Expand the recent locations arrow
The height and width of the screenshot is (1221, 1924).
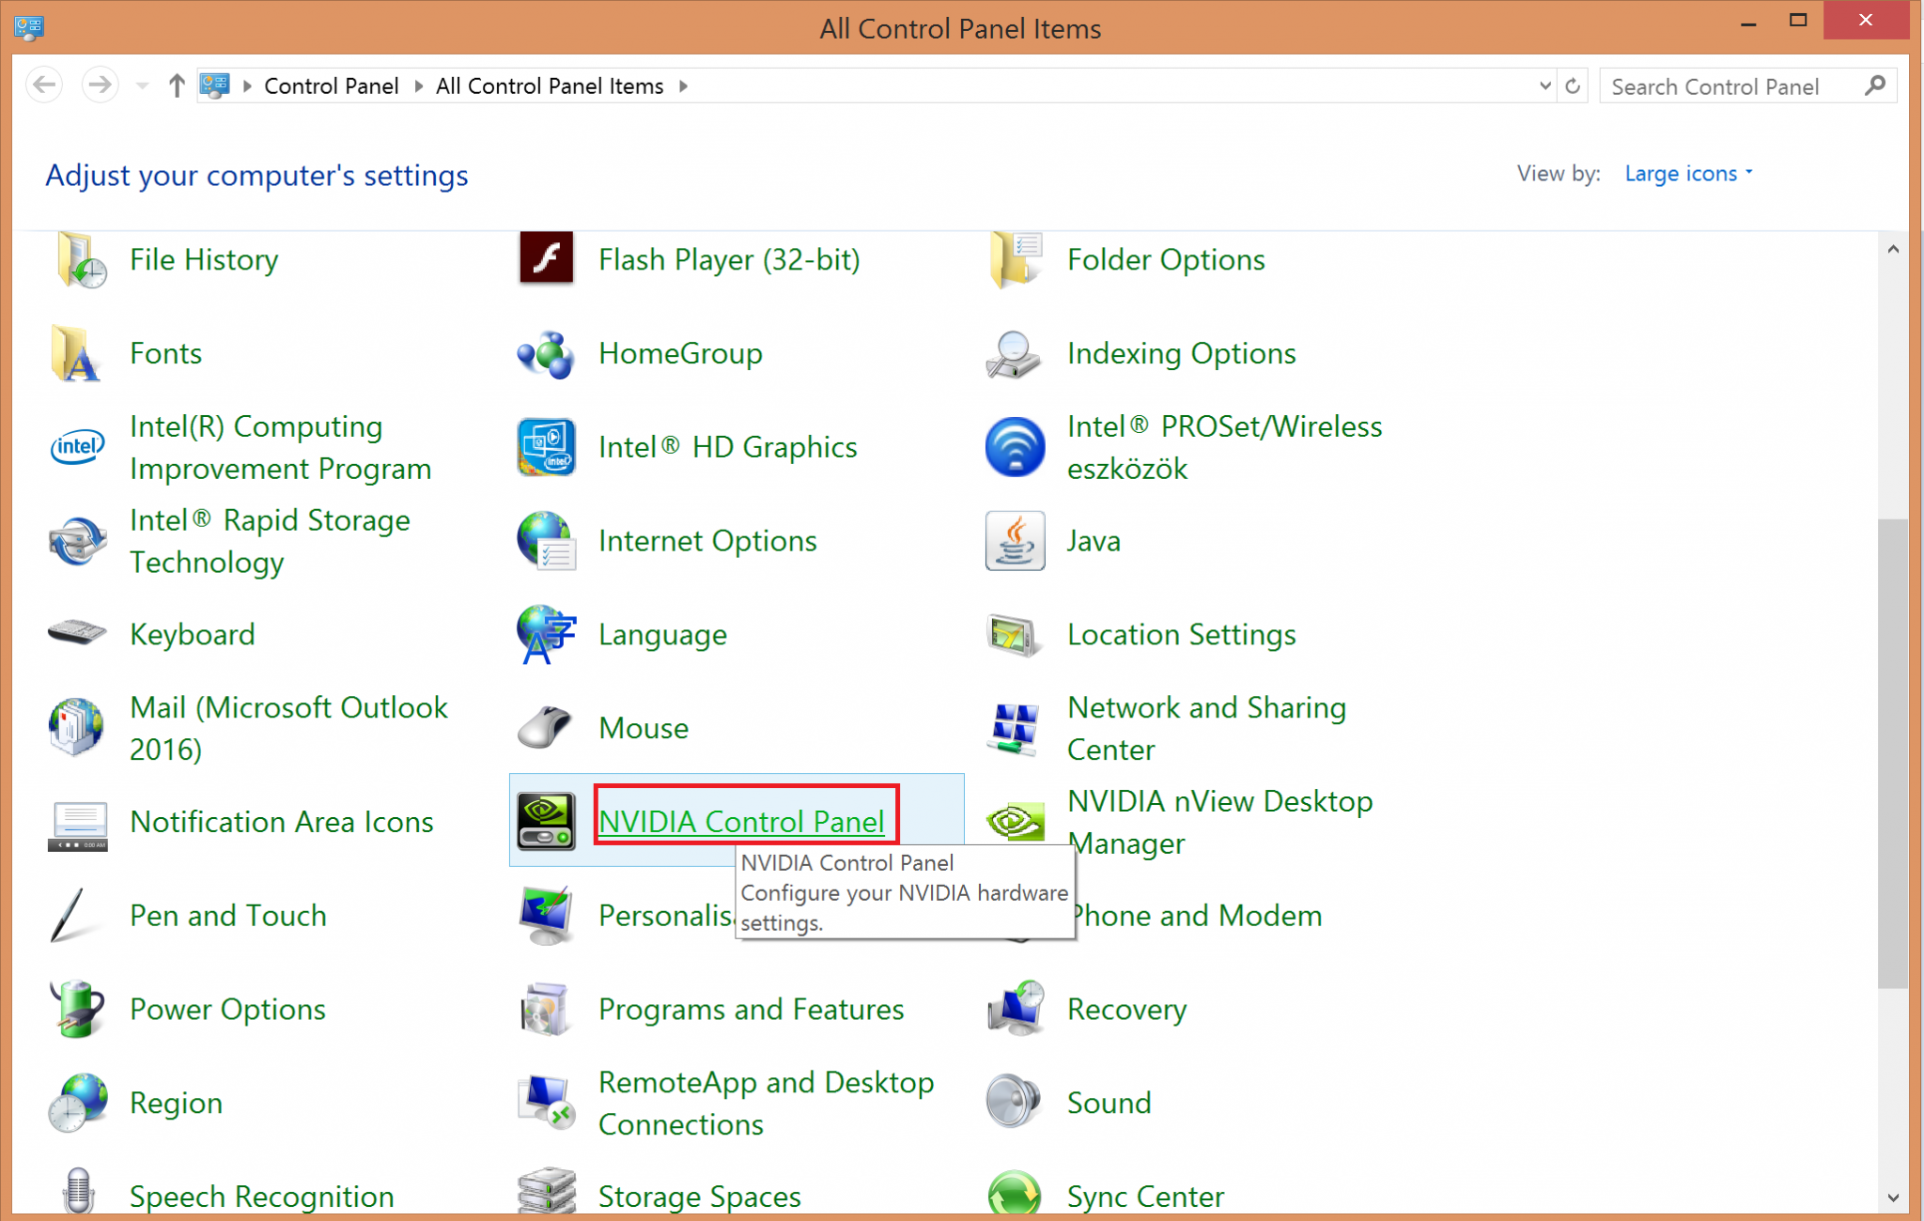coord(142,86)
